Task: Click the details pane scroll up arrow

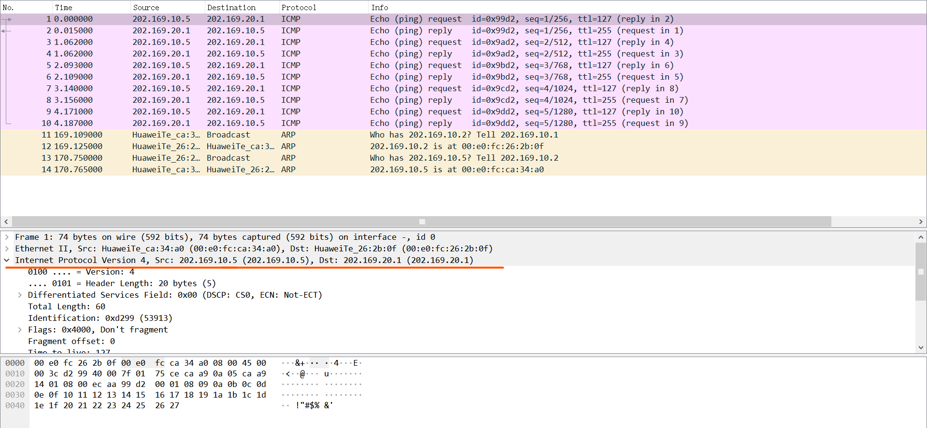Action: coord(921,237)
